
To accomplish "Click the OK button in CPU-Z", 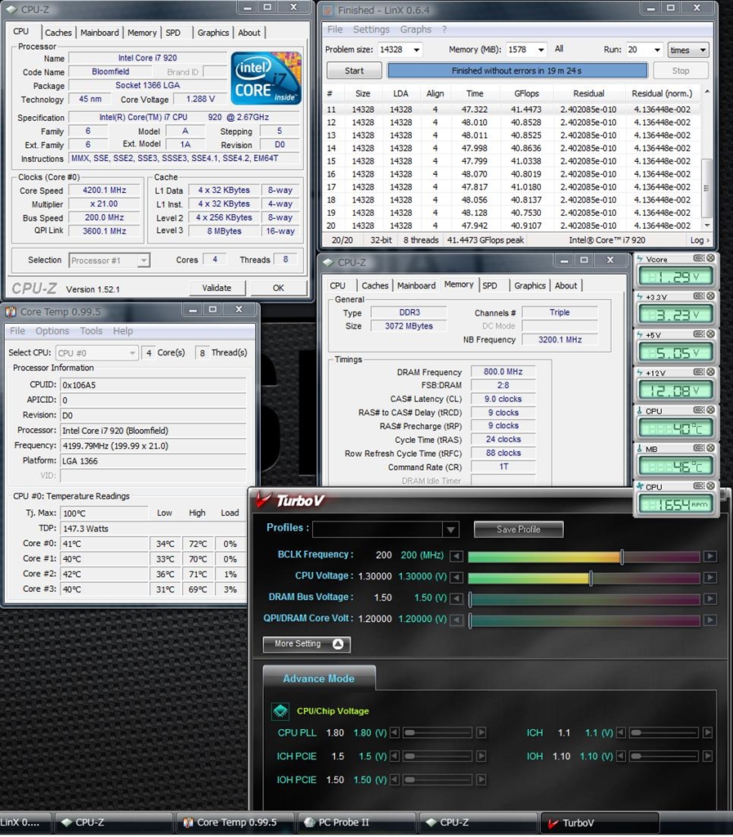I will pyautogui.click(x=279, y=288).
